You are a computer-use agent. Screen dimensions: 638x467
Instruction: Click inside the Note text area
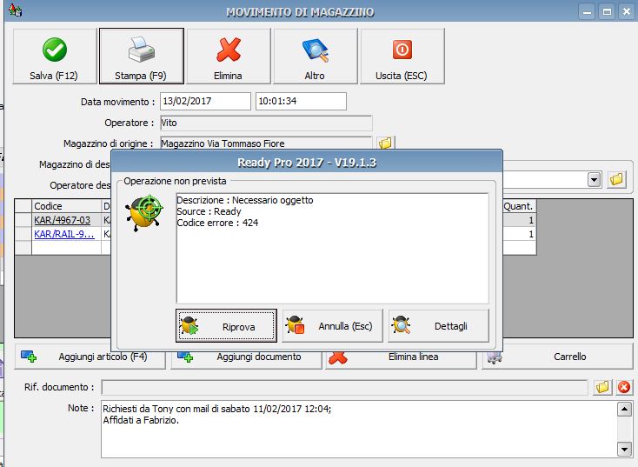click(x=359, y=429)
